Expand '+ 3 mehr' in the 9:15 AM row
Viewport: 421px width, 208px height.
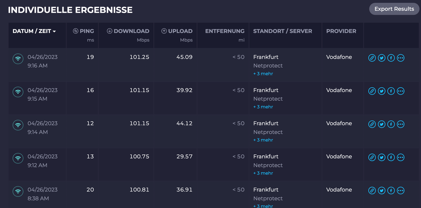coord(263,107)
